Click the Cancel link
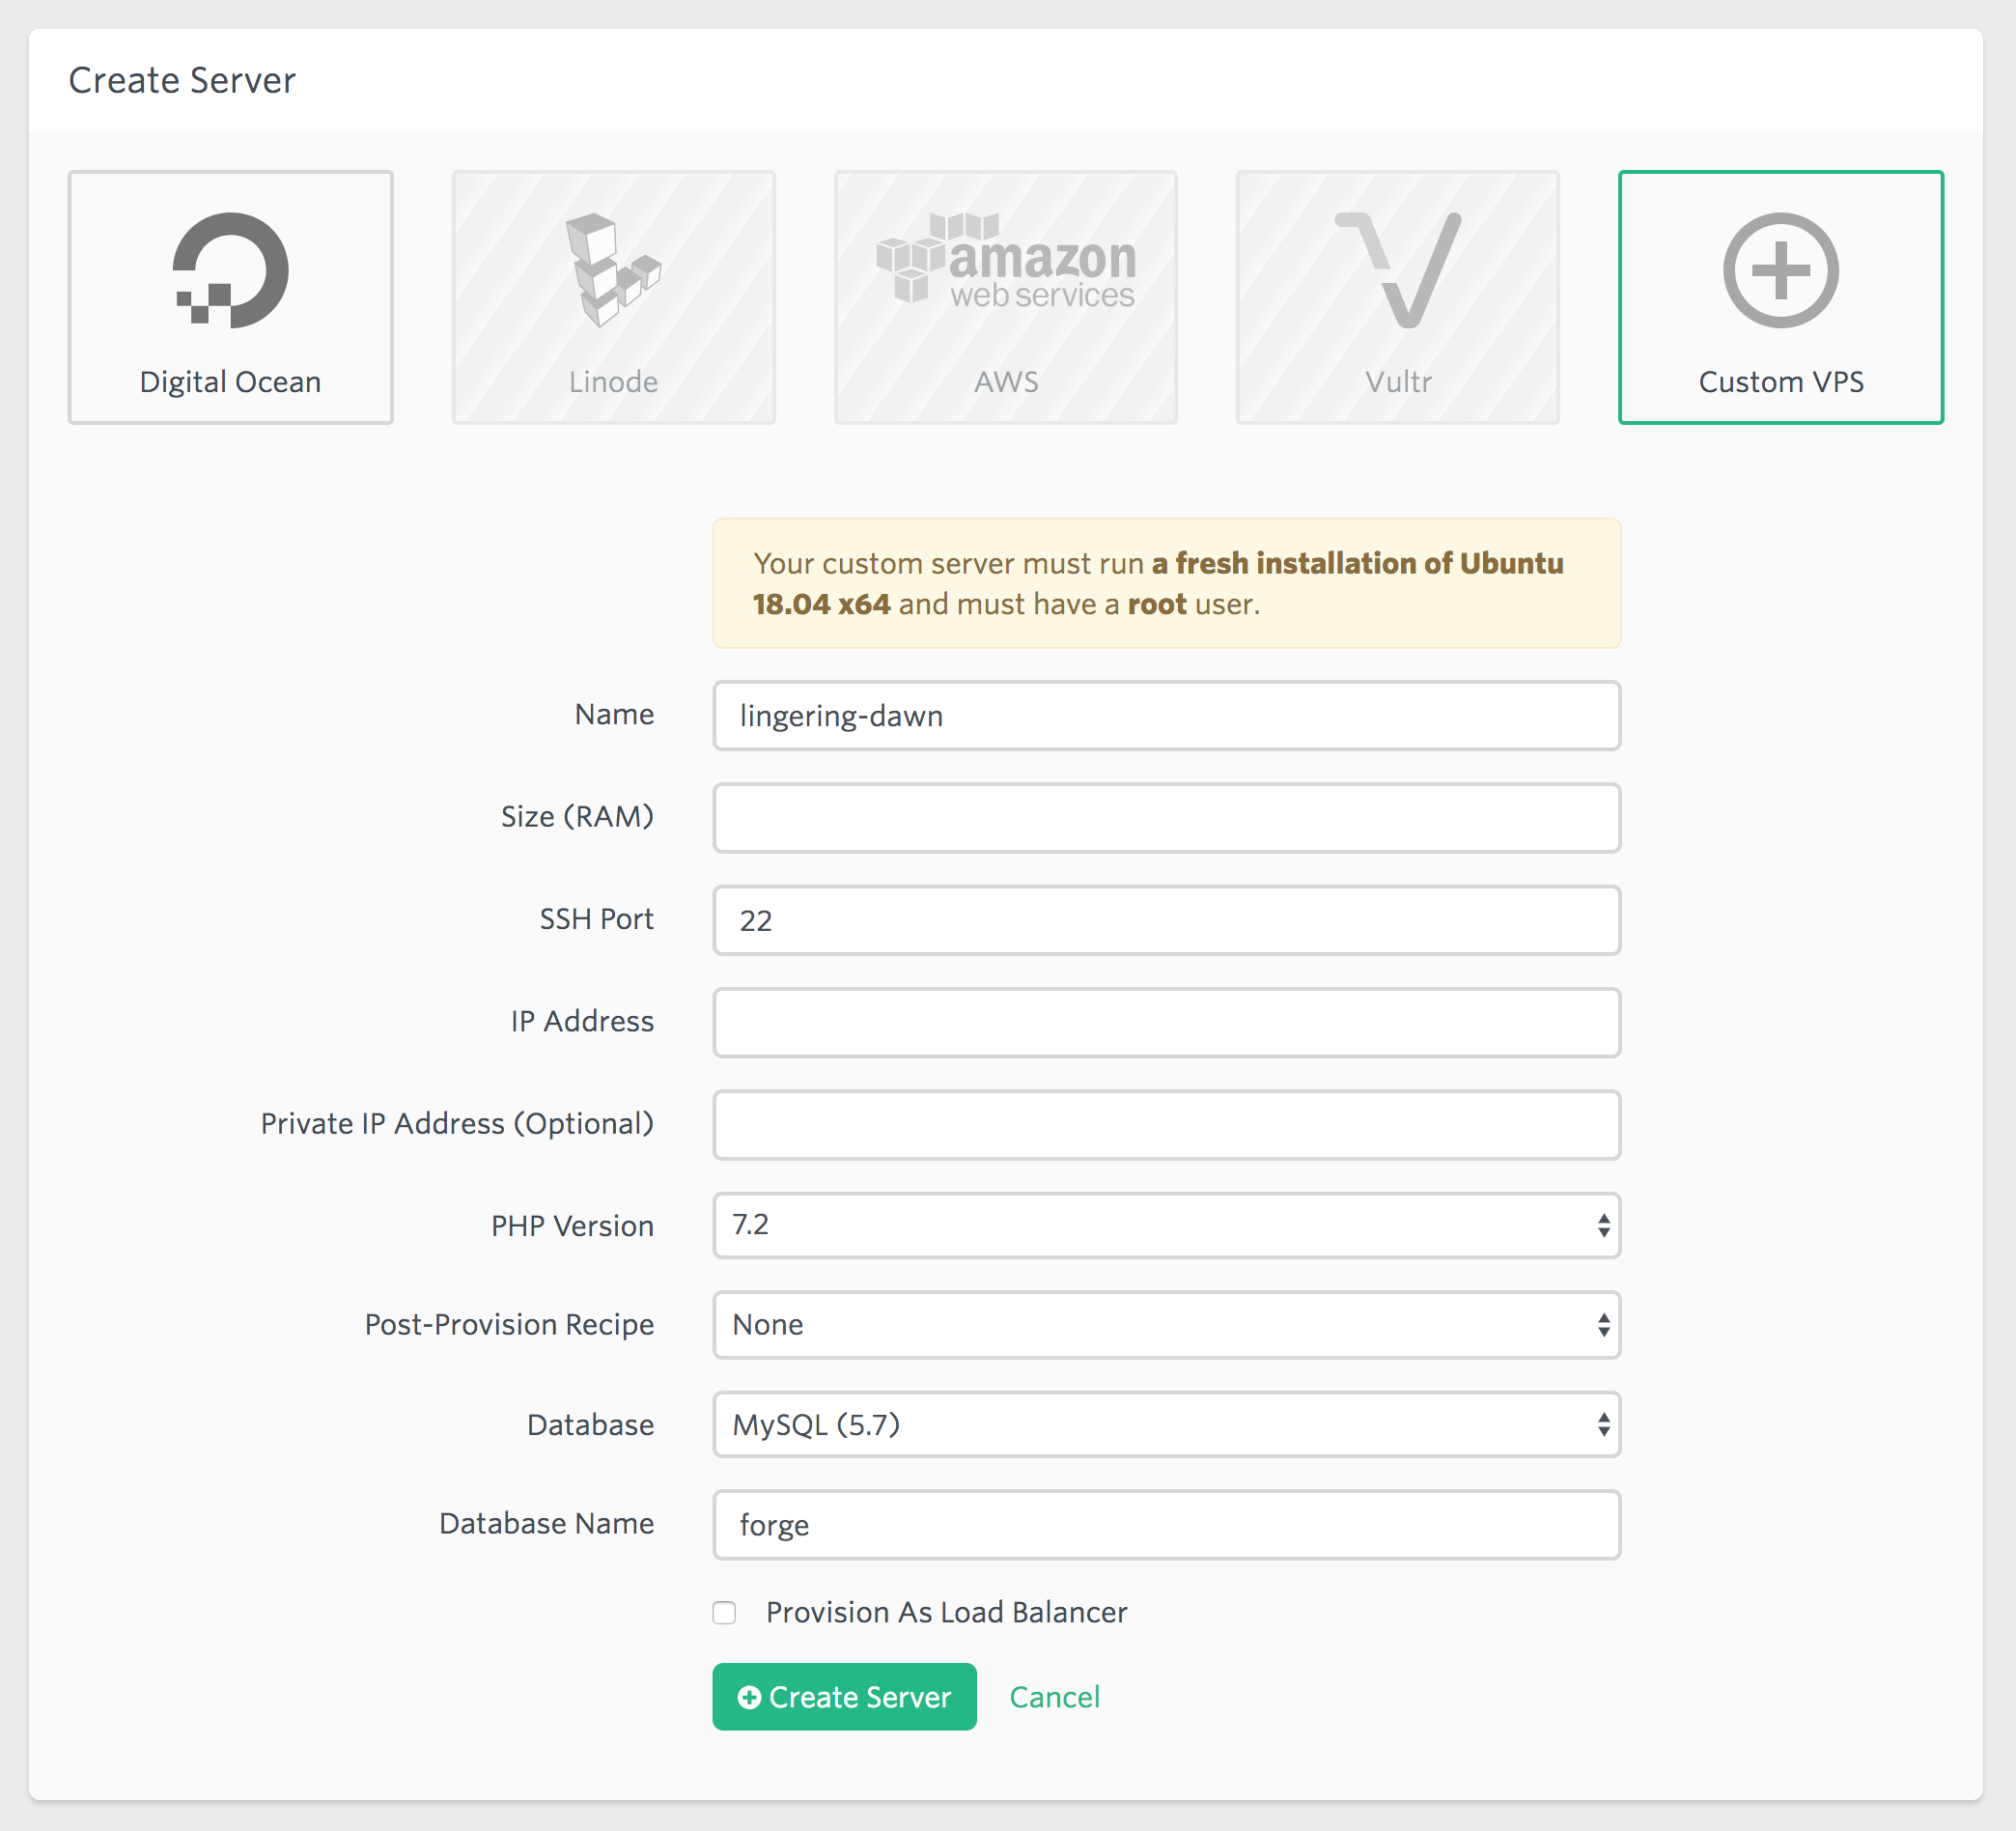 click(x=1054, y=1697)
